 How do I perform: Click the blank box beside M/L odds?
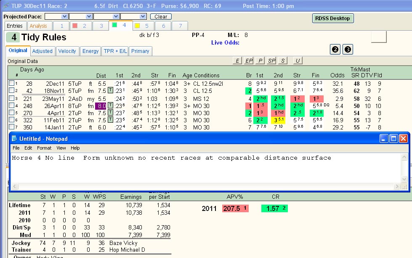coord(379,37)
